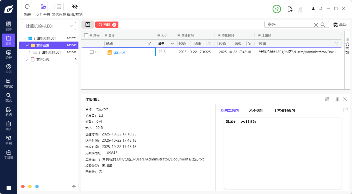Click the 名称 filter input field
352x194 pixels.
click(x=125, y=44)
